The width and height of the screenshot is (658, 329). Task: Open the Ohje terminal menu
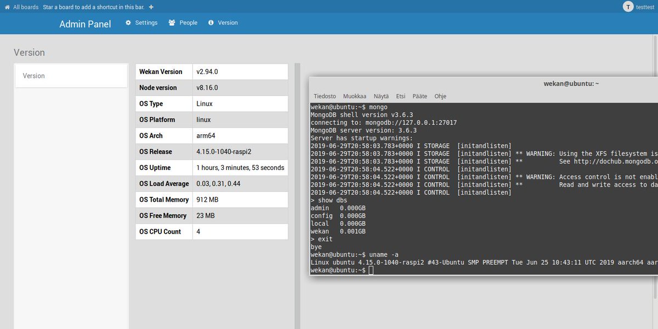[440, 96]
